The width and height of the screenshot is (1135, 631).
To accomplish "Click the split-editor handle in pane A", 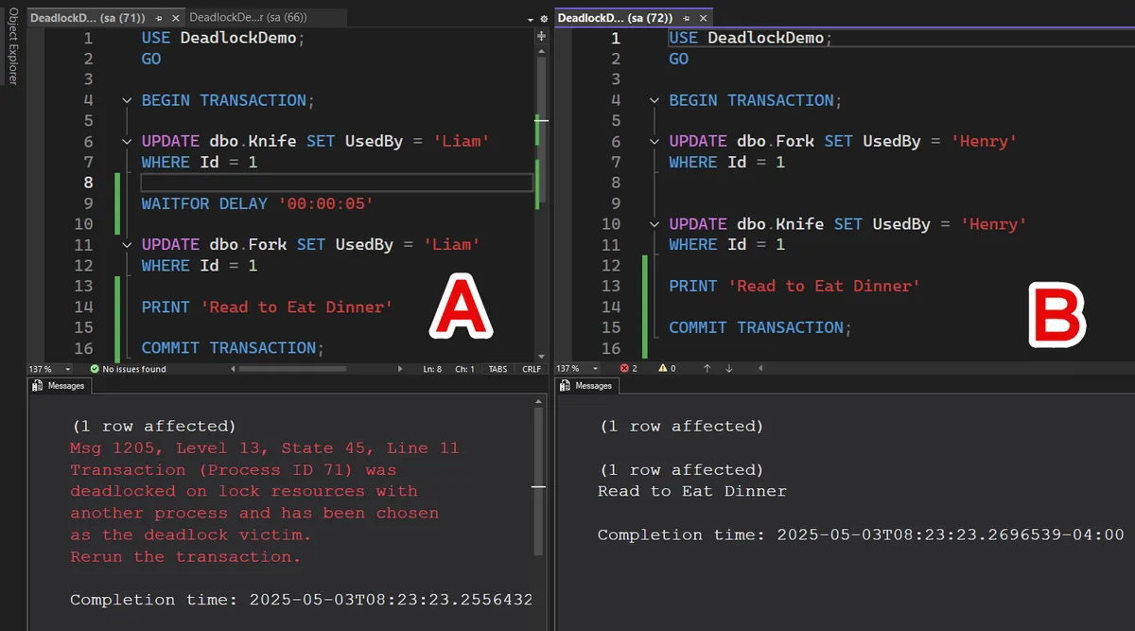I will click(x=541, y=36).
